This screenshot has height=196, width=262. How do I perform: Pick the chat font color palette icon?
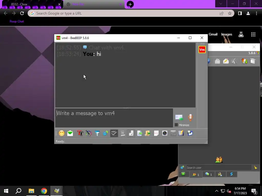pos(89,133)
